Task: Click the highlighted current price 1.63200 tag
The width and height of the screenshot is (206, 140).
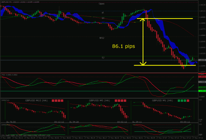Action: 202,60
